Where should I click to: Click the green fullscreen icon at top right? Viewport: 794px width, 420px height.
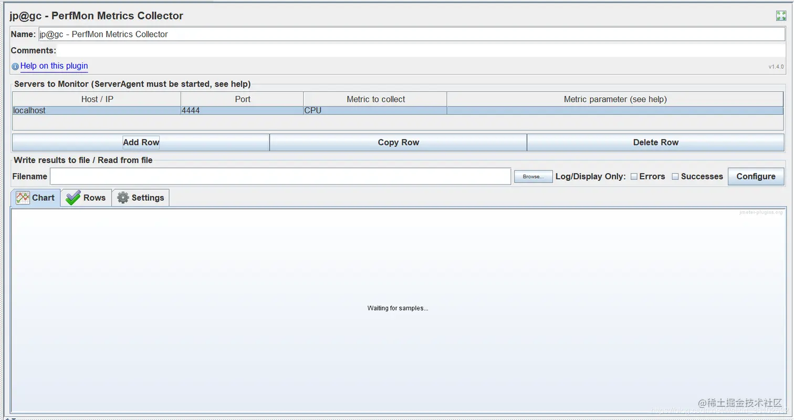pos(781,16)
